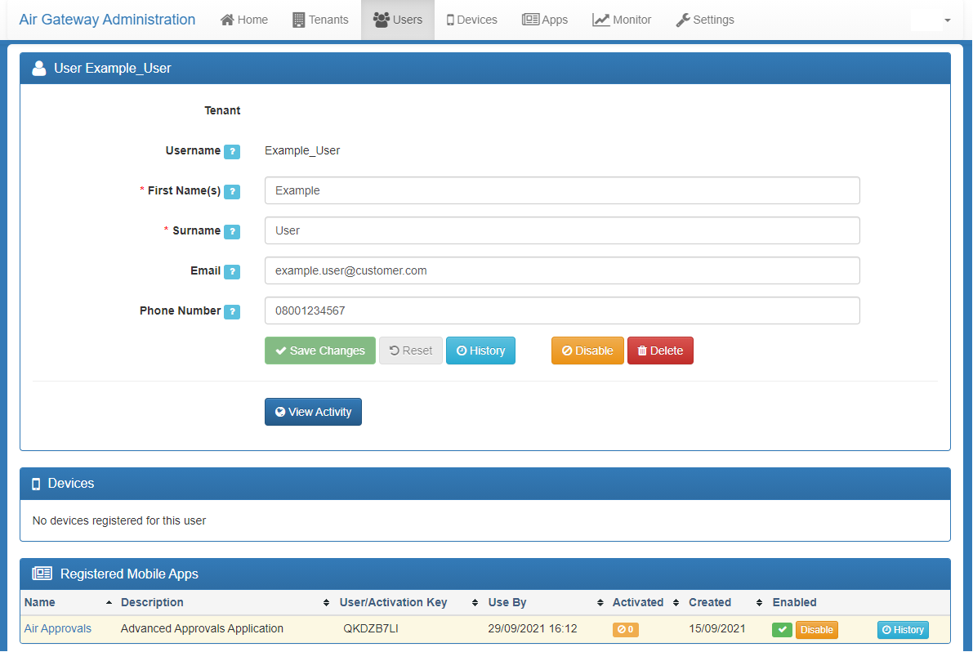
Task: Click the Use By date 29/09/2021 16:12
Action: click(x=533, y=628)
